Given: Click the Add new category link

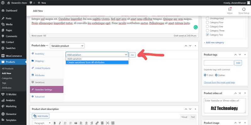Looking at the screenshot, I should (x=214, y=42).
